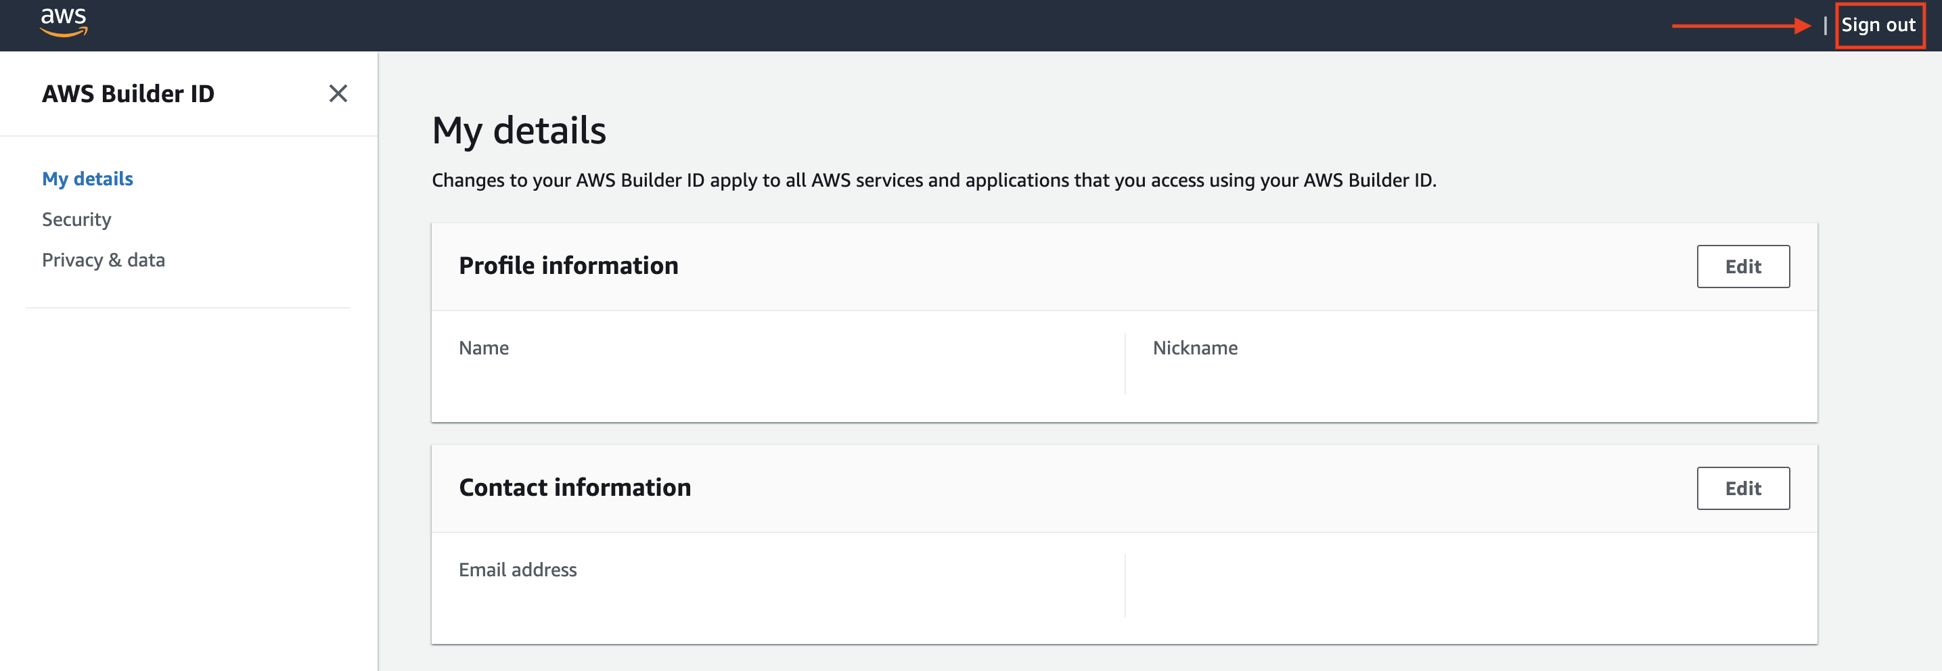Click the AWS logo
Image resolution: width=1942 pixels, height=671 pixels.
pos(64,22)
